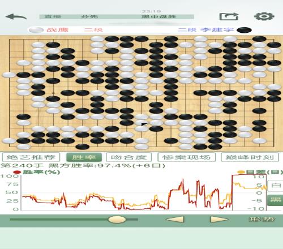Click the win-rate chart peak near right

tap(249, 175)
